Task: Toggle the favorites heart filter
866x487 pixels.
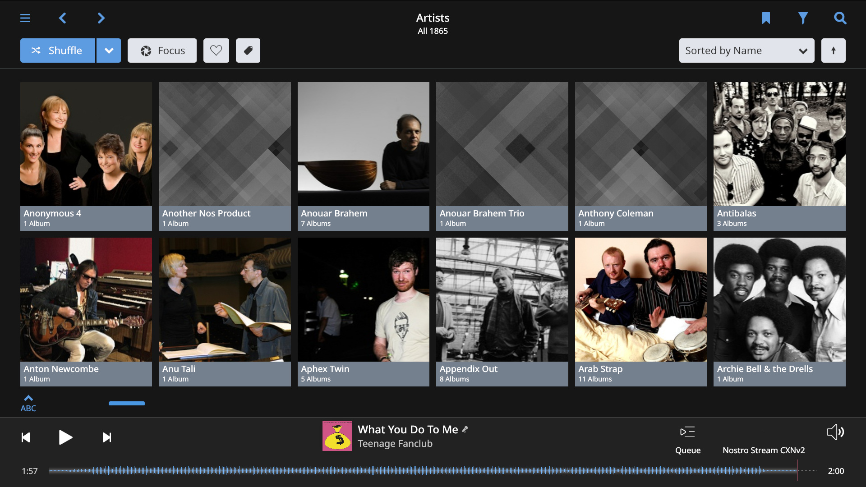Action: click(216, 51)
